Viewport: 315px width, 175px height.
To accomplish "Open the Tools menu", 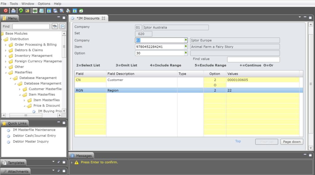I will coord(14,4).
